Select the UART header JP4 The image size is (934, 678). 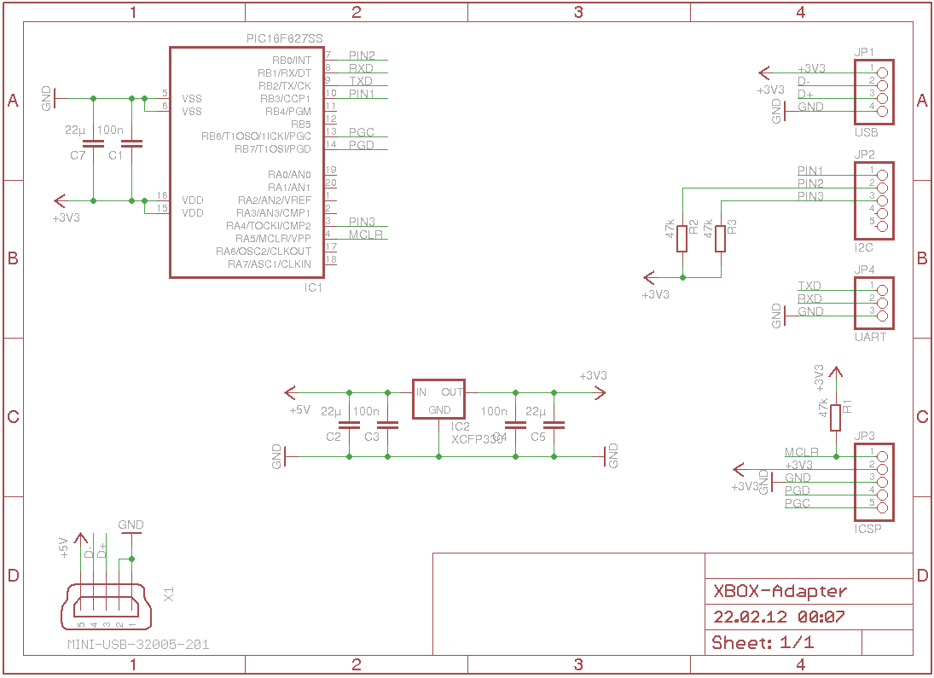(872, 303)
